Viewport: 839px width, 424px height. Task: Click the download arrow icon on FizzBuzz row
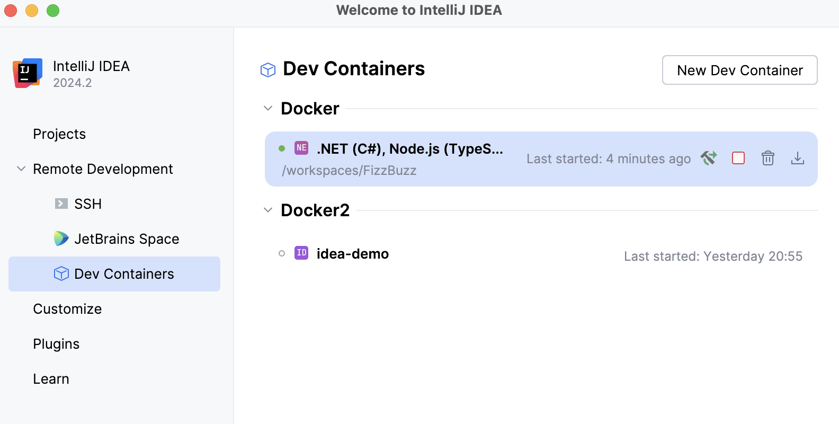click(798, 158)
